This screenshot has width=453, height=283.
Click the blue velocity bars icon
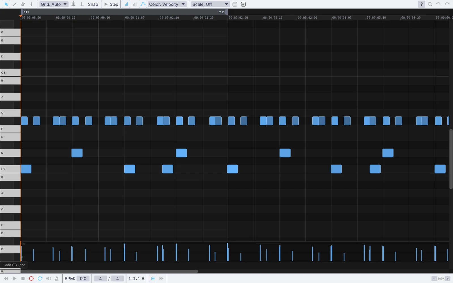pyautogui.click(x=126, y=4)
